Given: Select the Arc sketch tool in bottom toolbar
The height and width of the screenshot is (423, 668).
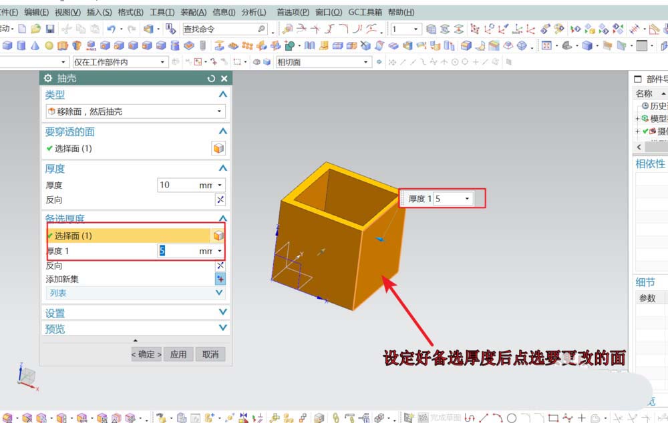Looking at the screenshot, I should (x=498, y=418).
